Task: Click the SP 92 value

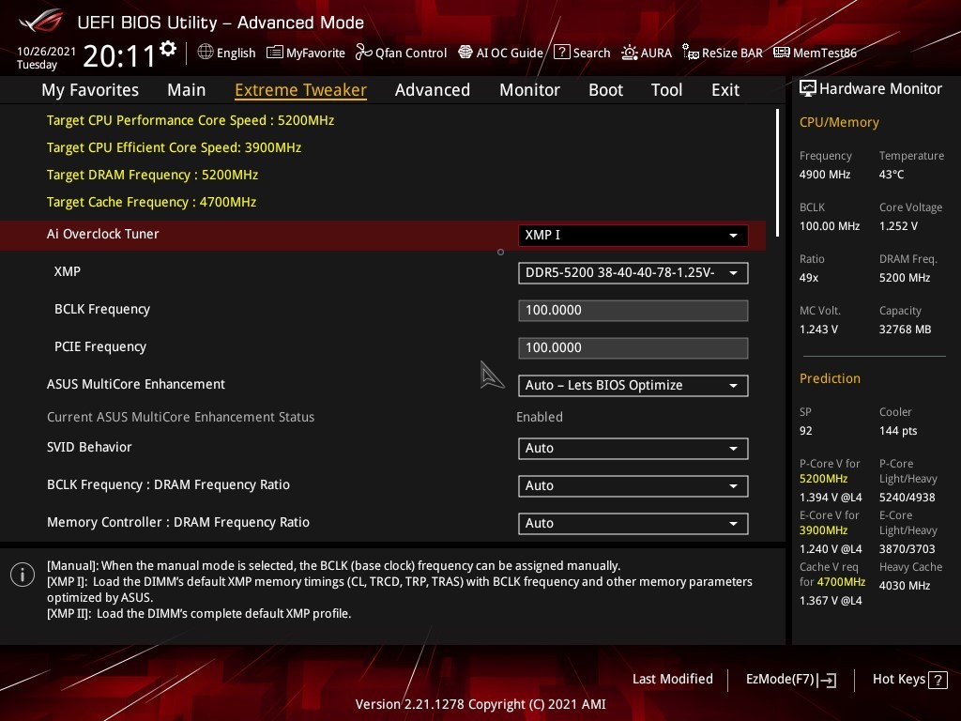Action: pyautogui.click(x=805, y=430)
